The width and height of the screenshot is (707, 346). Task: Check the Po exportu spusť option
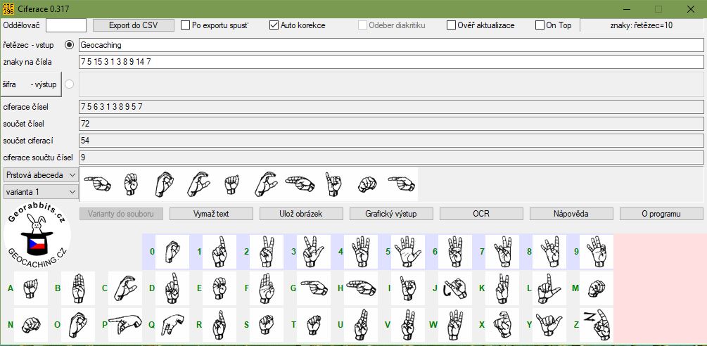(186, 25)
